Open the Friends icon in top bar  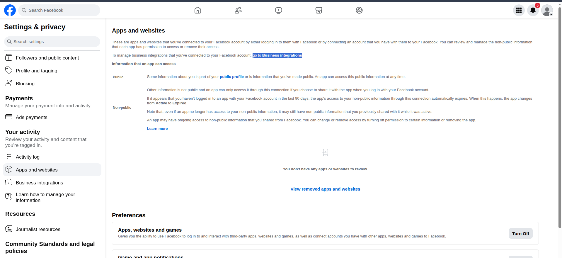click(x=238, y=10)
